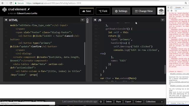Click the pencil icon to rename pen
The height and width of the screenshot is (106, 189).
point(28,9)
